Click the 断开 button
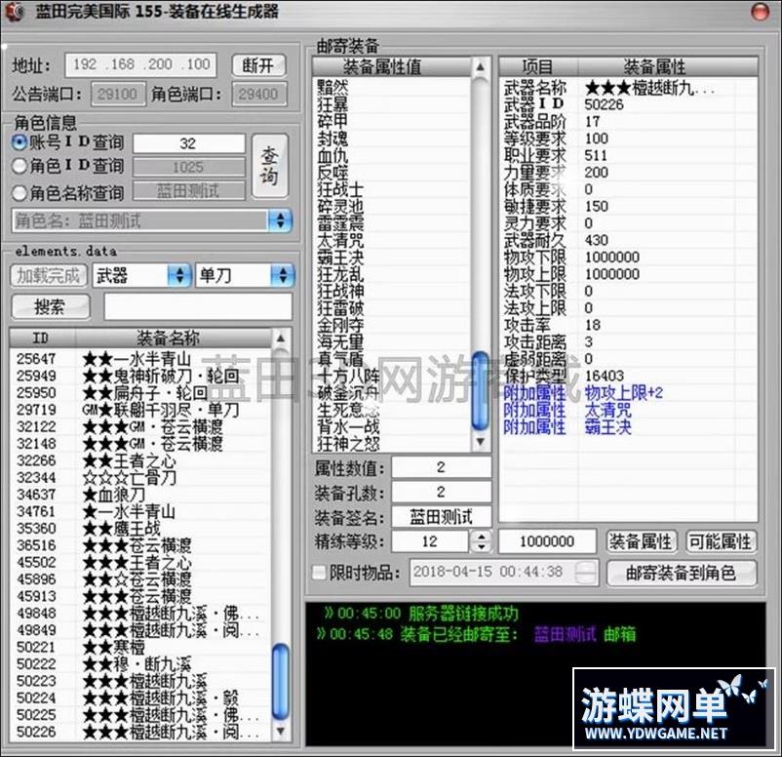The image size is (782, 757). 258,65
